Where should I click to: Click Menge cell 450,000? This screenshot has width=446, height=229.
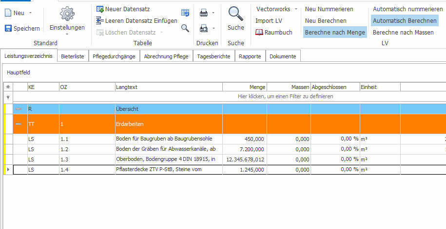(245, 139)
